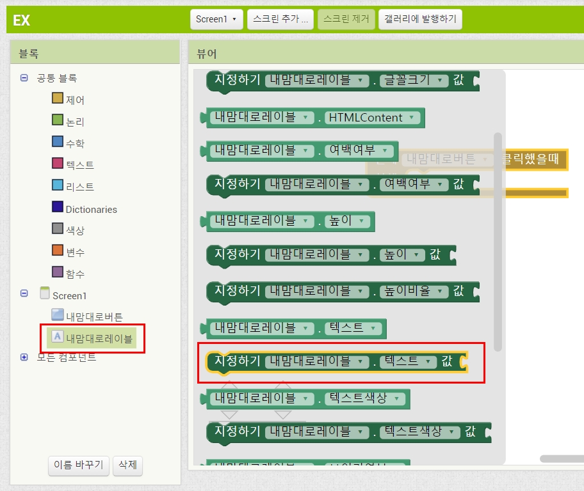The image size is (584, 491).
Task: Open the 리스트 blocks category
Action: click(x=73, y=185)
